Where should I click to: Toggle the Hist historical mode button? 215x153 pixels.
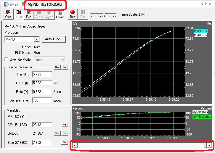click(18, 14)
